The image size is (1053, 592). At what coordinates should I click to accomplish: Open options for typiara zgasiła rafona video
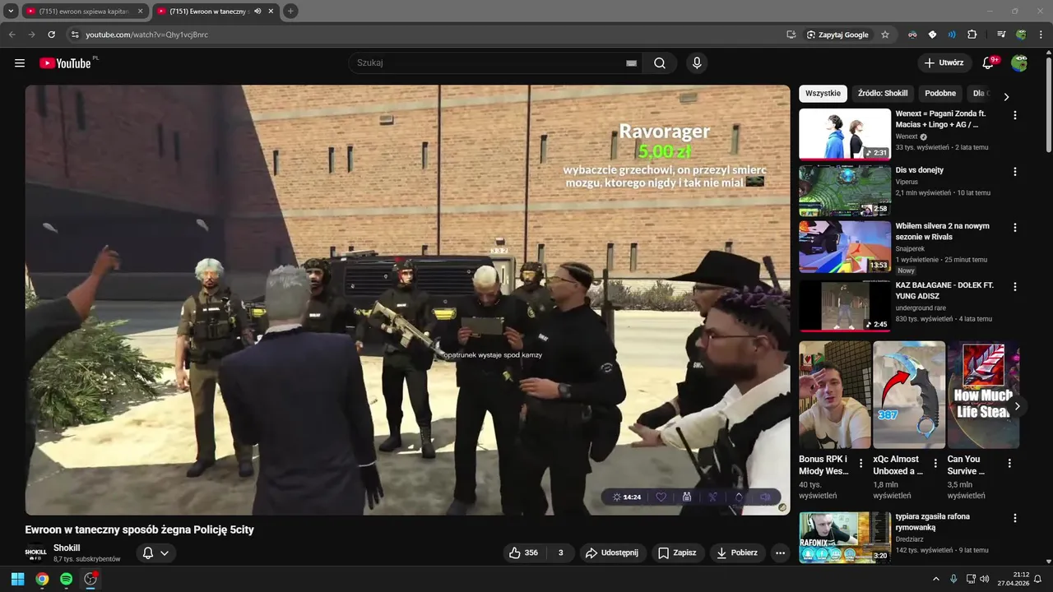1014,519
